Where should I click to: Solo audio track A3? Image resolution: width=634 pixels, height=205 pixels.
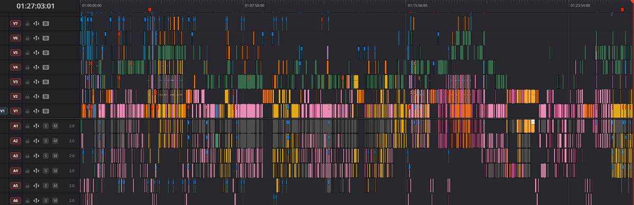point(46,156)
